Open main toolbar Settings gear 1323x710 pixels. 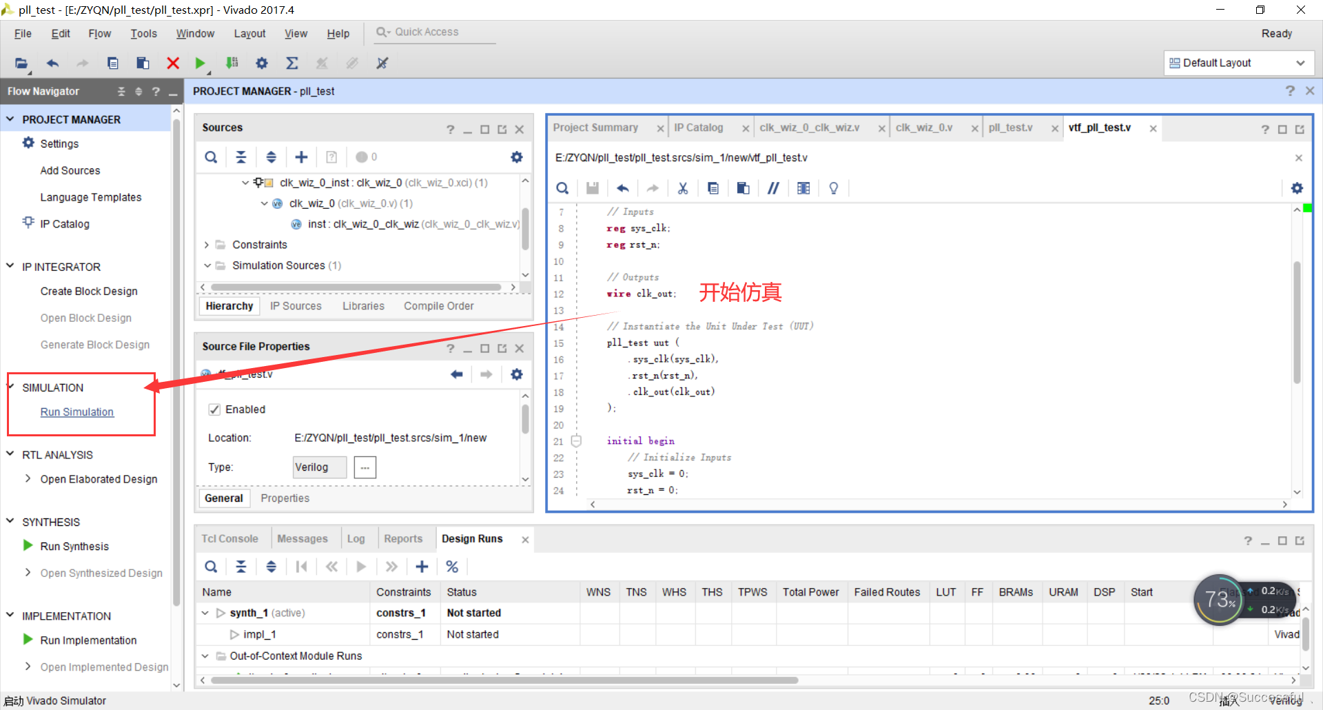point(262,63)
